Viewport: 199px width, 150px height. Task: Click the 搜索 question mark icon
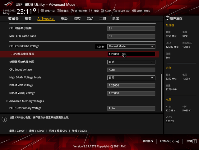point(91,11)
